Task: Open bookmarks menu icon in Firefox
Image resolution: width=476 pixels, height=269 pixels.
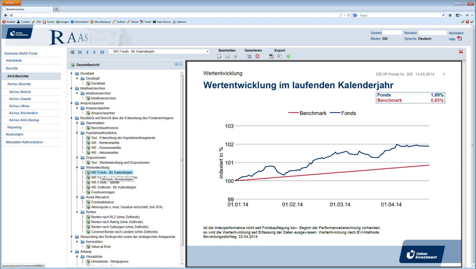Action: (458, 15)
